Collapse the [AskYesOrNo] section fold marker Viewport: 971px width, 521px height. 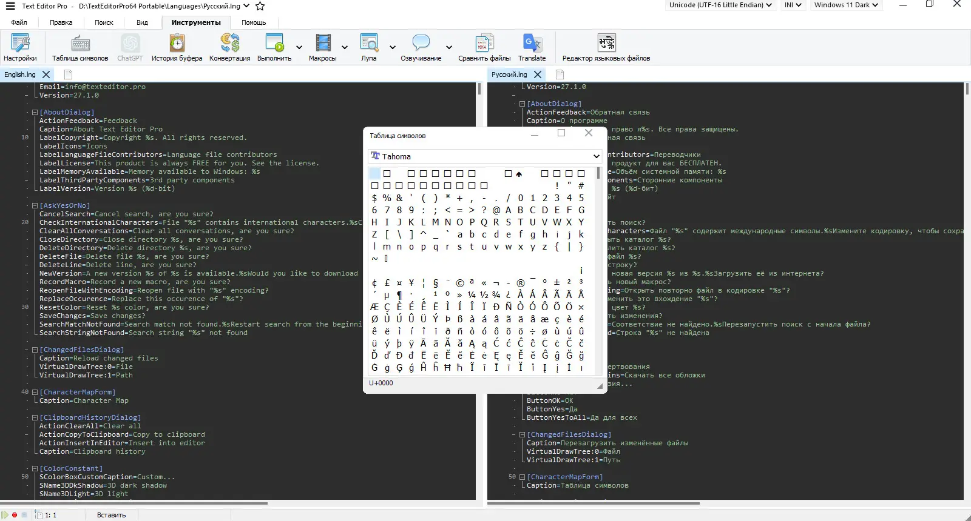35,206
